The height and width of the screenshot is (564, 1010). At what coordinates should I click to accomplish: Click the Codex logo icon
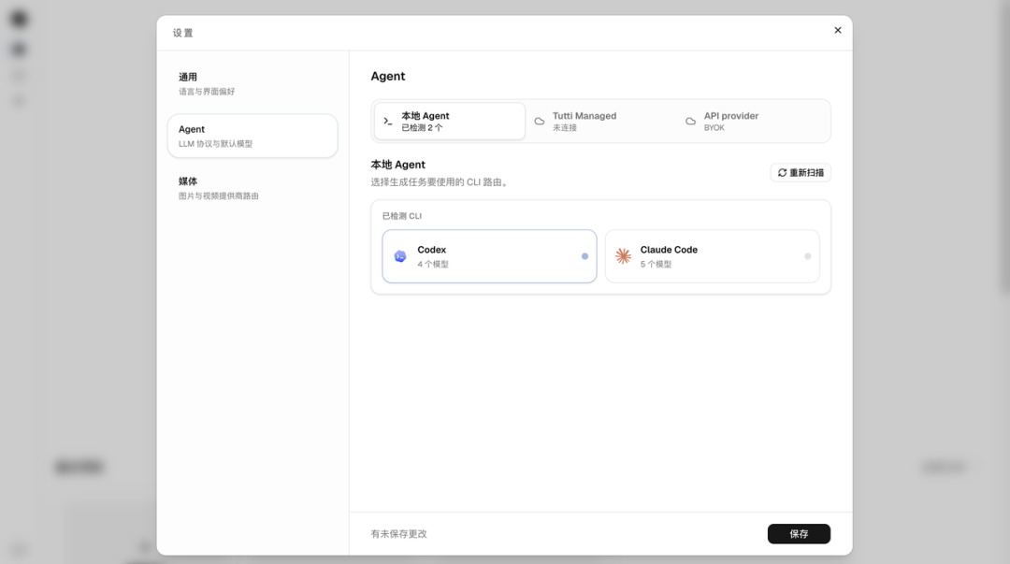click(x=400, y=256)
